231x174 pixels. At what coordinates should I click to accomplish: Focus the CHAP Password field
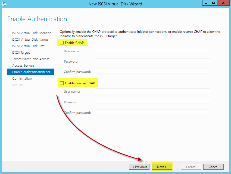(152, 61)
